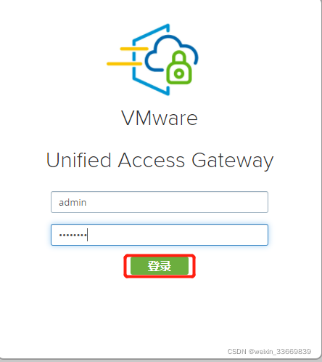Click the VMware brand text
The image size is (322, 362).
[160, 118]
